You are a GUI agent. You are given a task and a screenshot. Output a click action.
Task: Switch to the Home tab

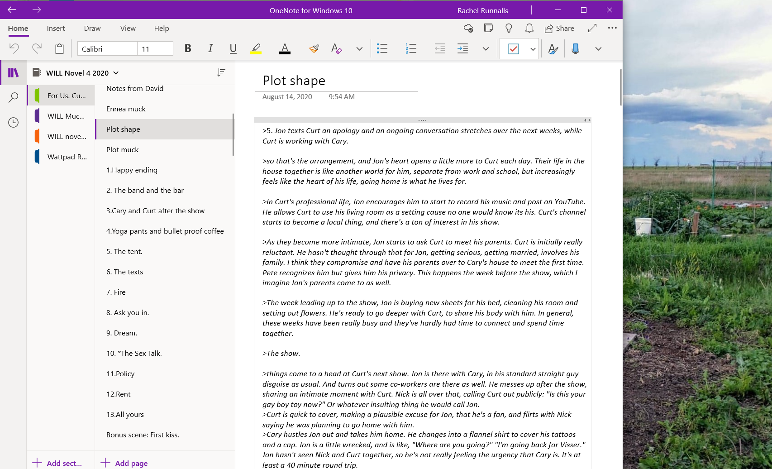tap(18, 28)
